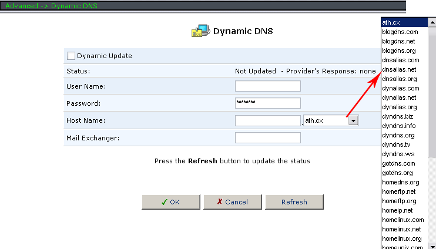436x249 pixels.
Task: Click the Dynamic DNS computers icon
Action: 200,31
